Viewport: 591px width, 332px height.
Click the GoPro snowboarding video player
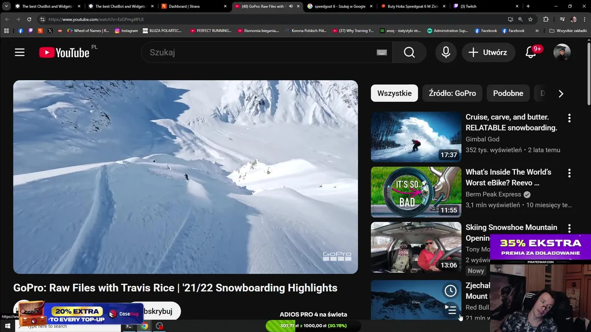click(185, 177)
